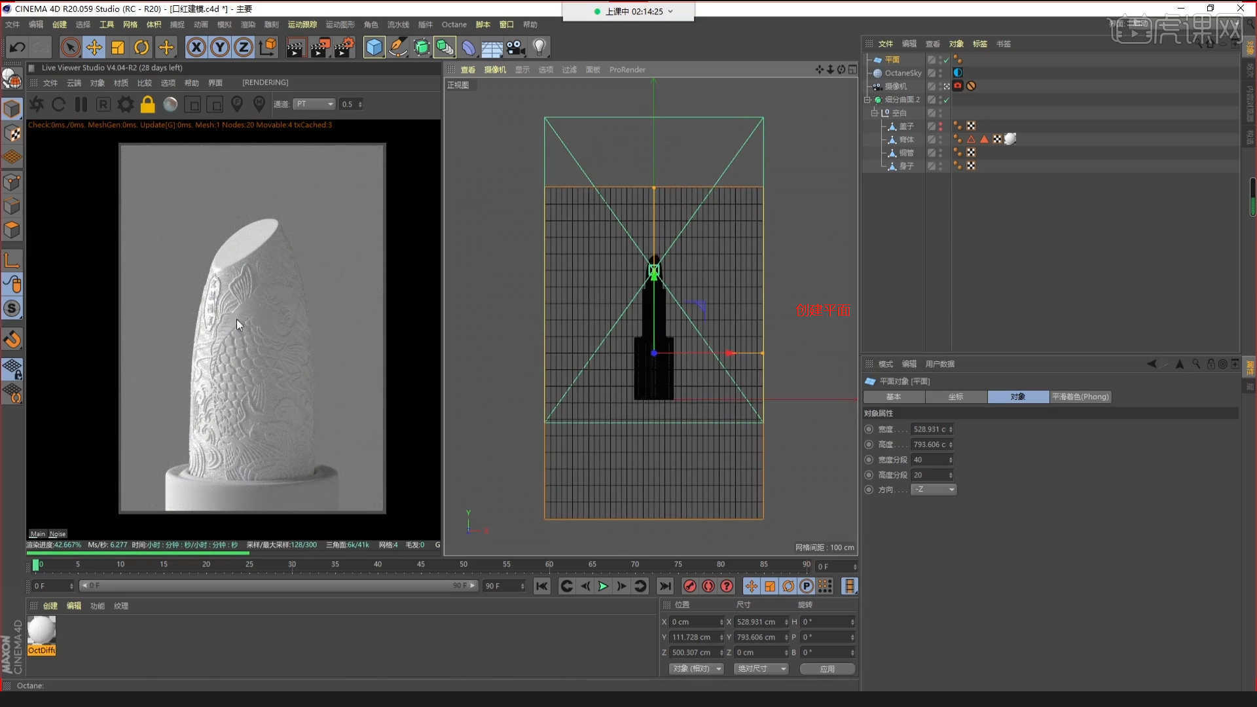The width and height of the screenshot is (1257, 707).
Task: Open Octane render settings gear
Action: click(x=126, y=104)
